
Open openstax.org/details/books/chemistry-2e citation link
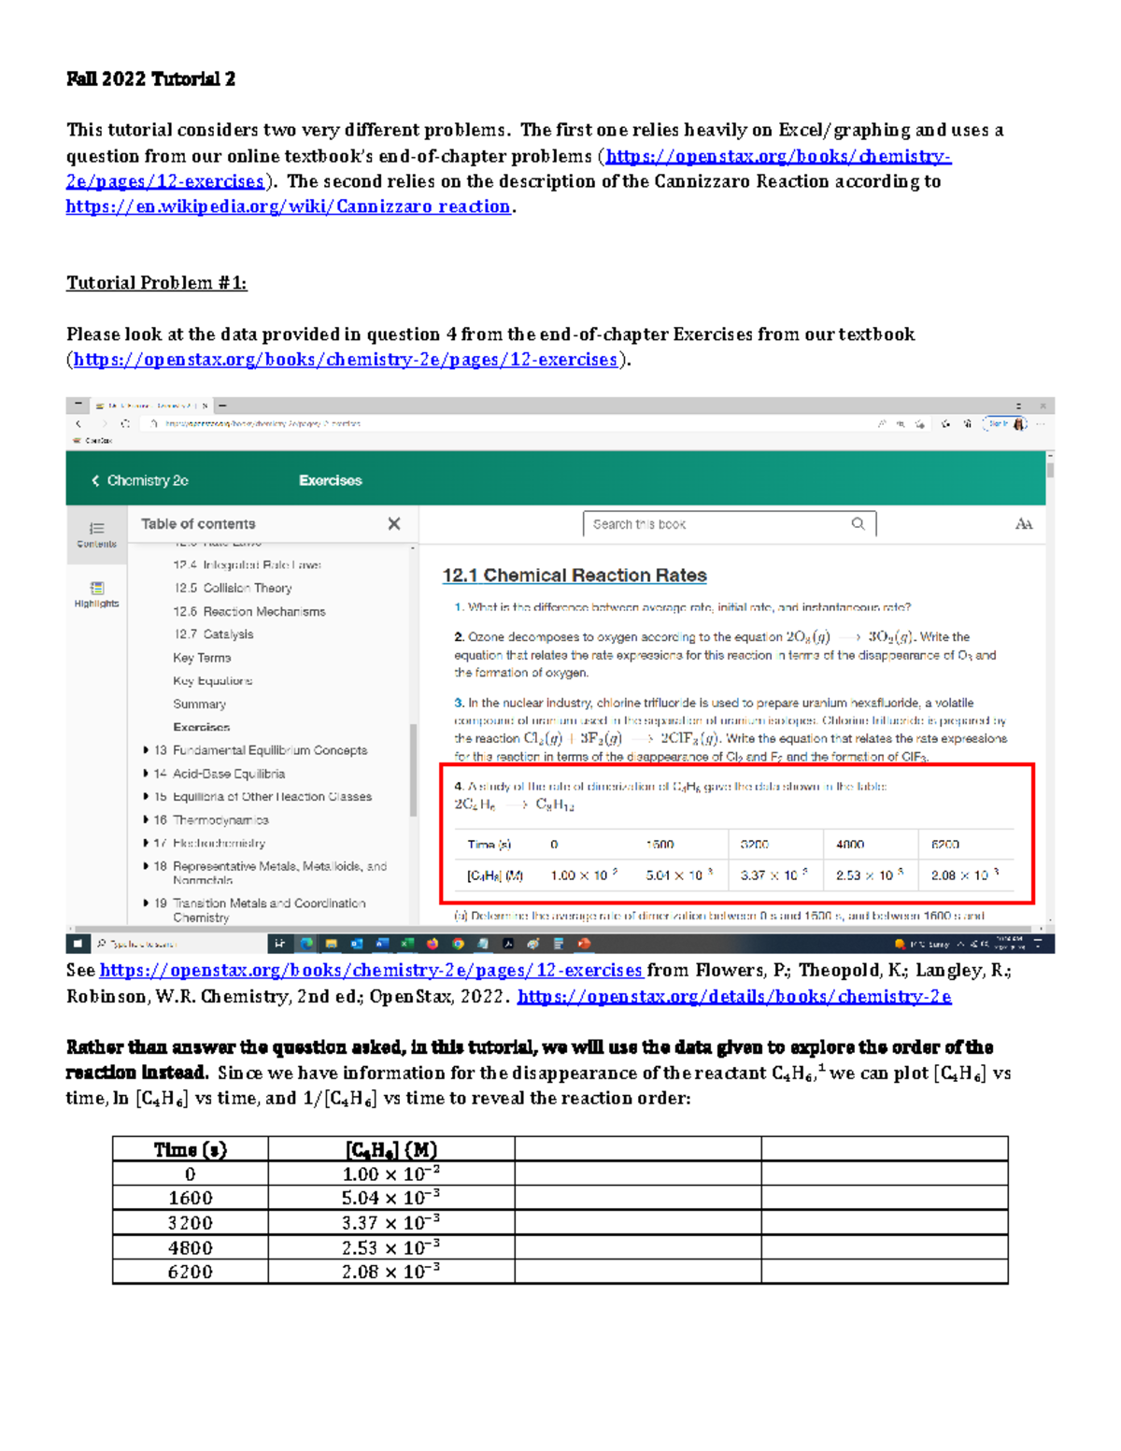click(x=733, y=997)
